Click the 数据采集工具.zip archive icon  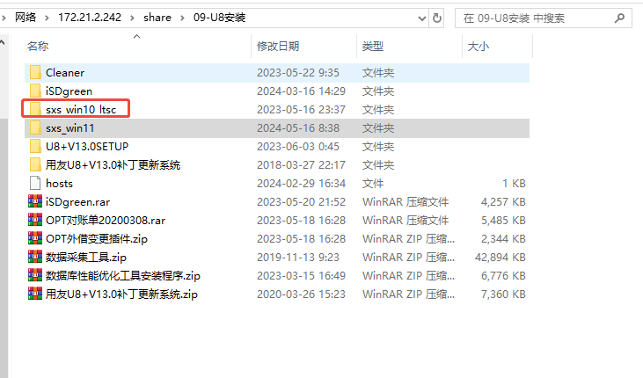point(35,257)
